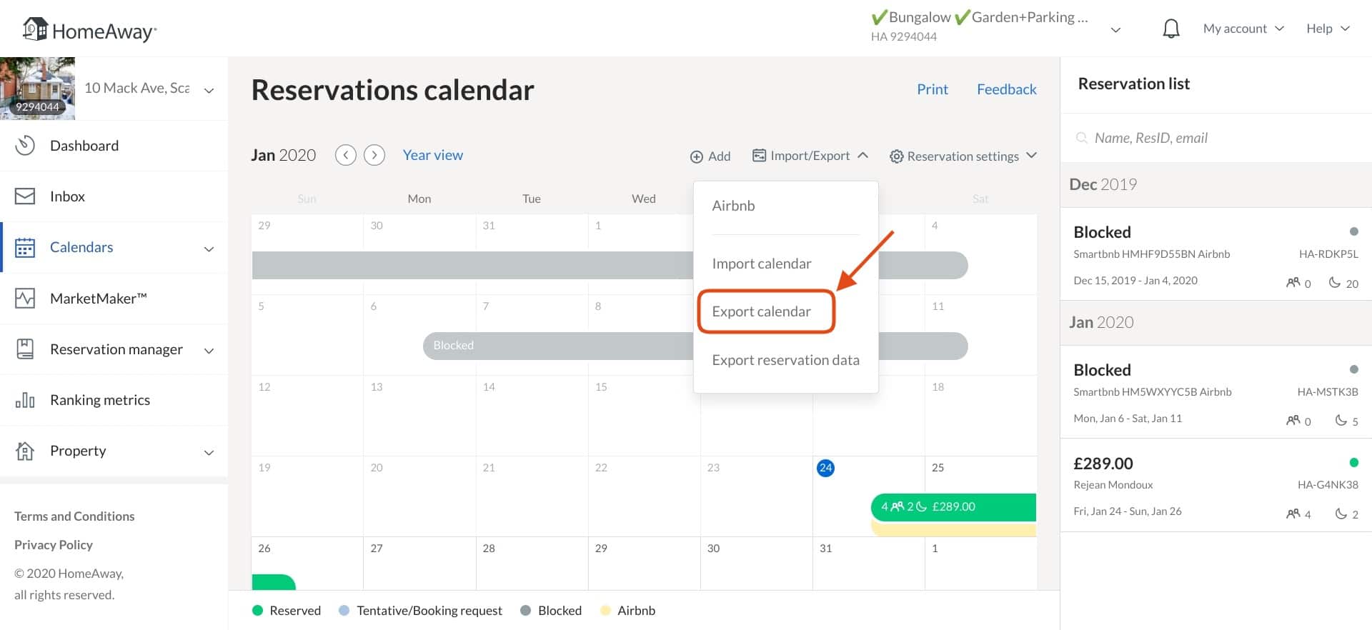Click the Calendars icon in sidebar

25,247
